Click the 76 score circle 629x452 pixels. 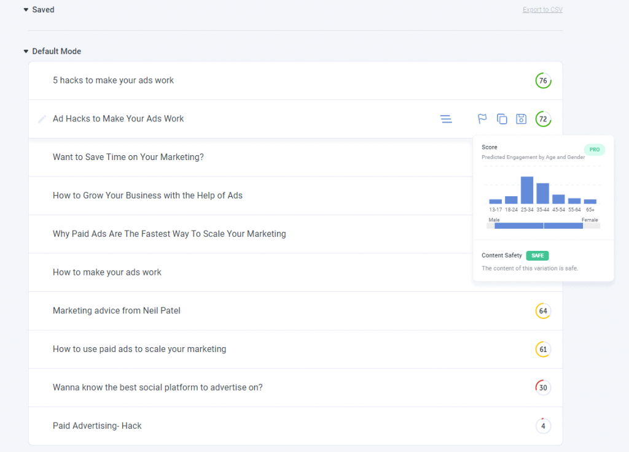coord(543,80)
